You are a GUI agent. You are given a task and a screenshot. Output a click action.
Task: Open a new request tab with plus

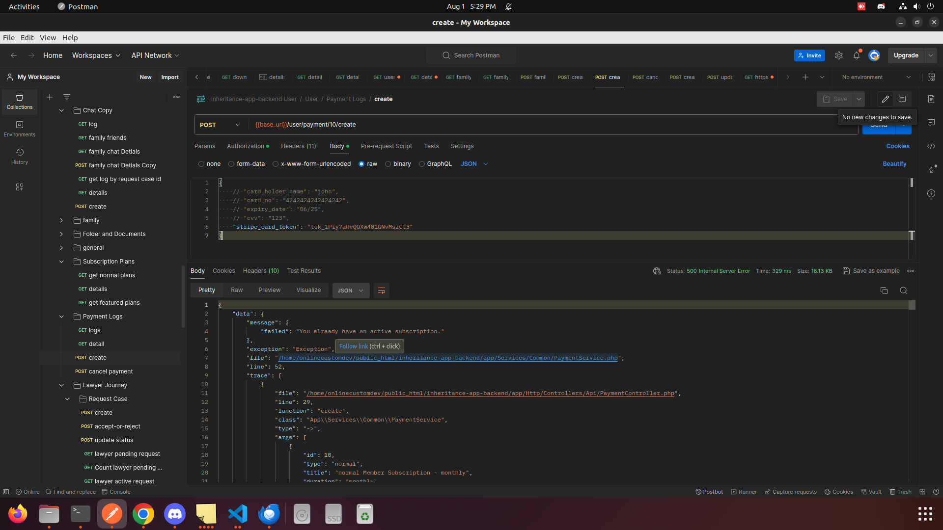pyautogui.click(x=805, y=77)
